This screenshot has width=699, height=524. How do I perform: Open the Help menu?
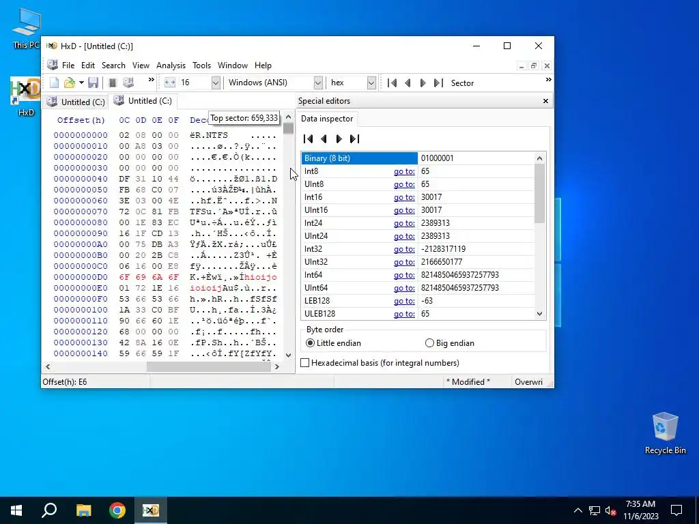pyautogui.click(x=263, y=65)
